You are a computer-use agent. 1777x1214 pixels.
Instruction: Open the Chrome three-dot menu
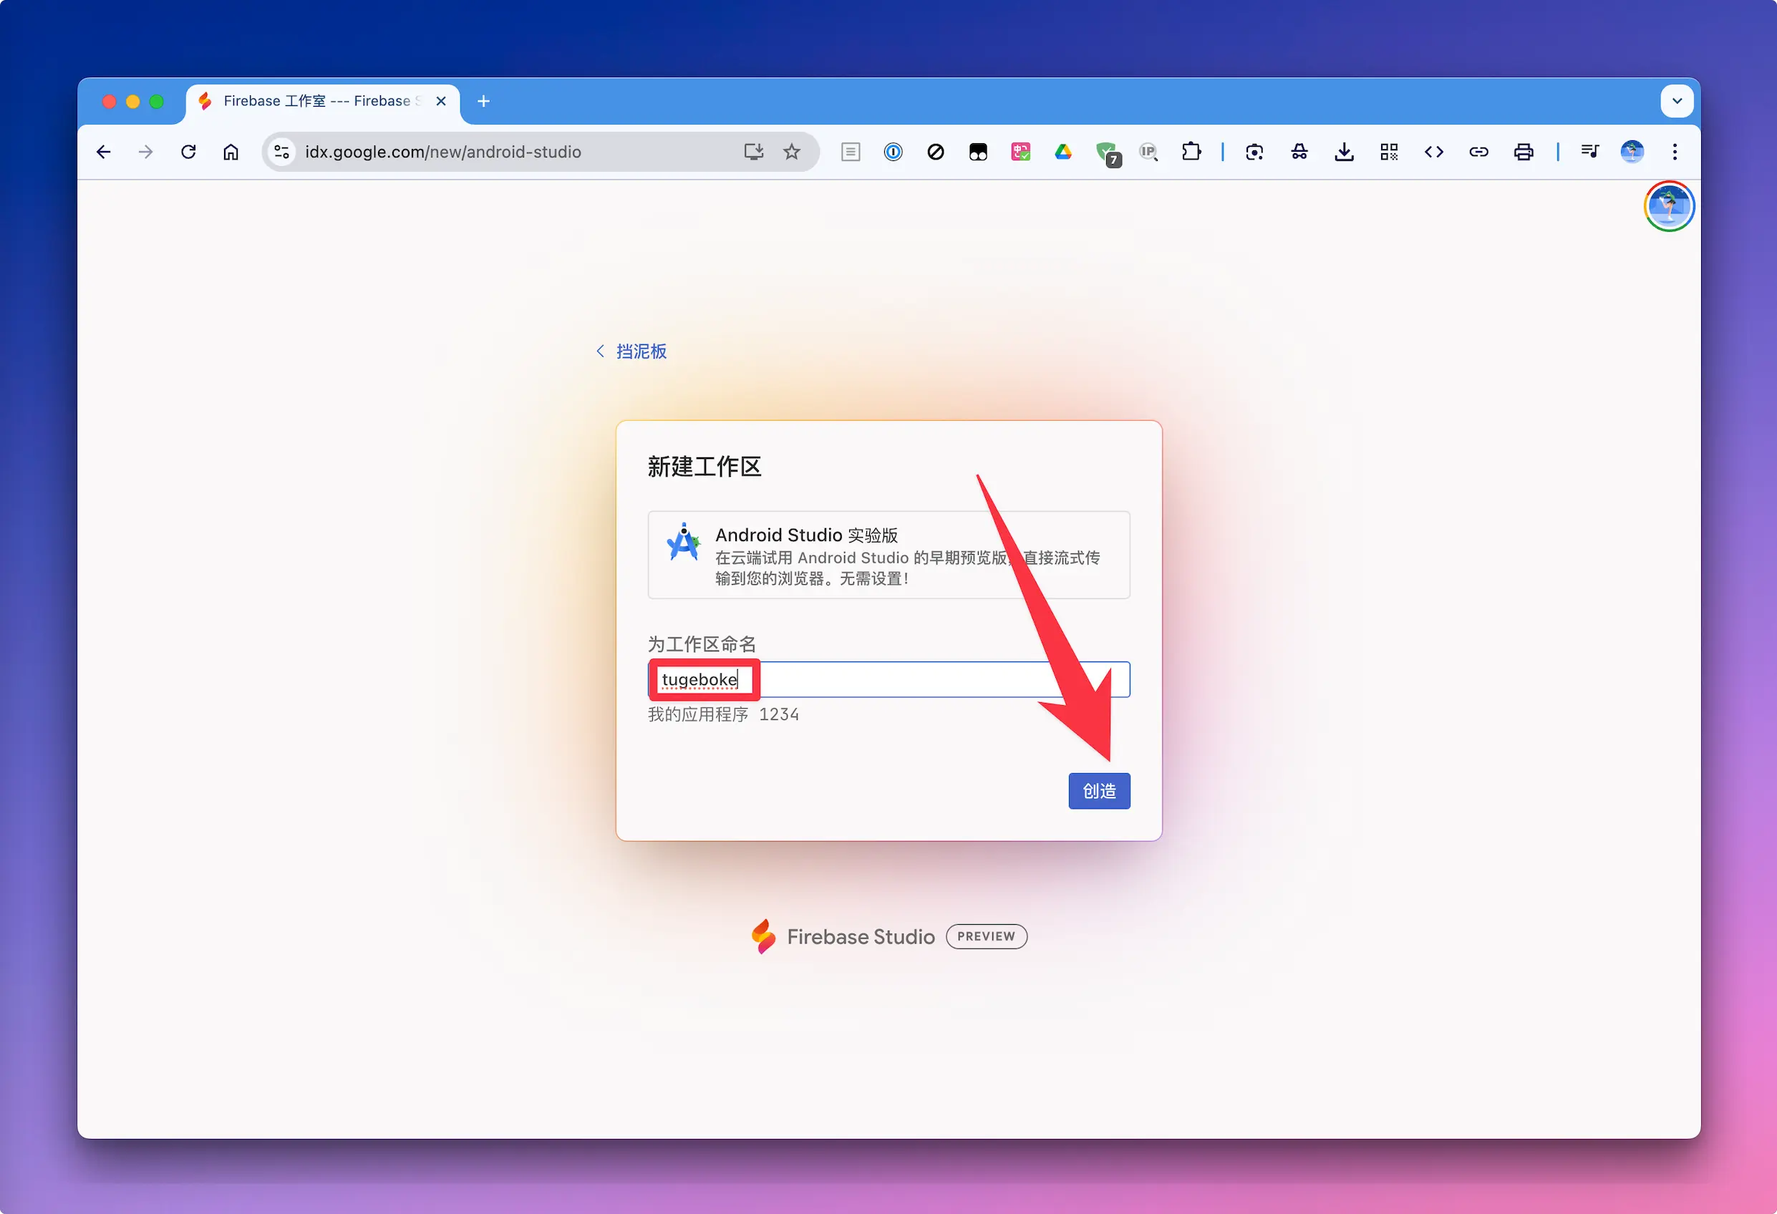point(1675,152)
